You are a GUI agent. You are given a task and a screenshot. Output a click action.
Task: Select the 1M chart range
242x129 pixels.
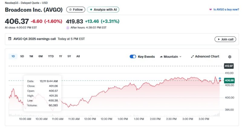(x=31, y=56)
